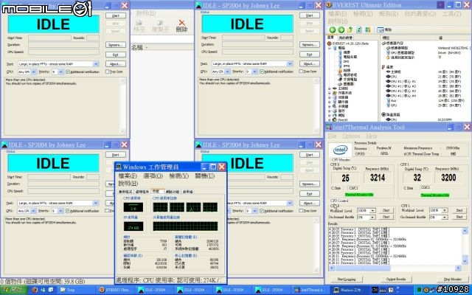472x295 pixels.
Task: Open Priority dropdown in upper-right SP2004 window
Action: coord(254,72)
